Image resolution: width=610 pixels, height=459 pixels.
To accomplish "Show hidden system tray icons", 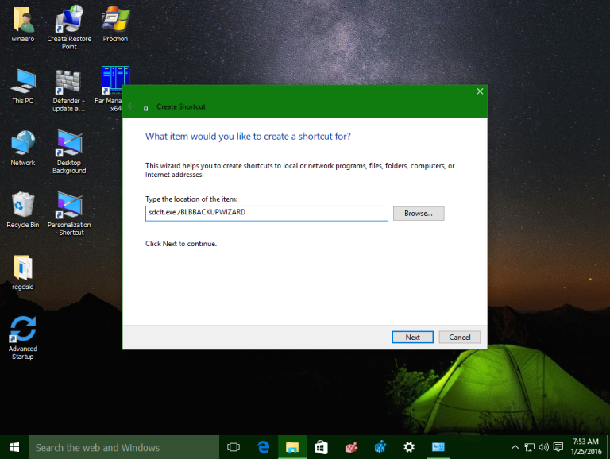I will tap(515, 447).
